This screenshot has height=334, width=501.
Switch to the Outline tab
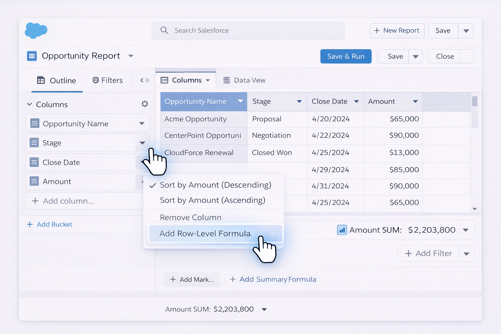point(57,81)
